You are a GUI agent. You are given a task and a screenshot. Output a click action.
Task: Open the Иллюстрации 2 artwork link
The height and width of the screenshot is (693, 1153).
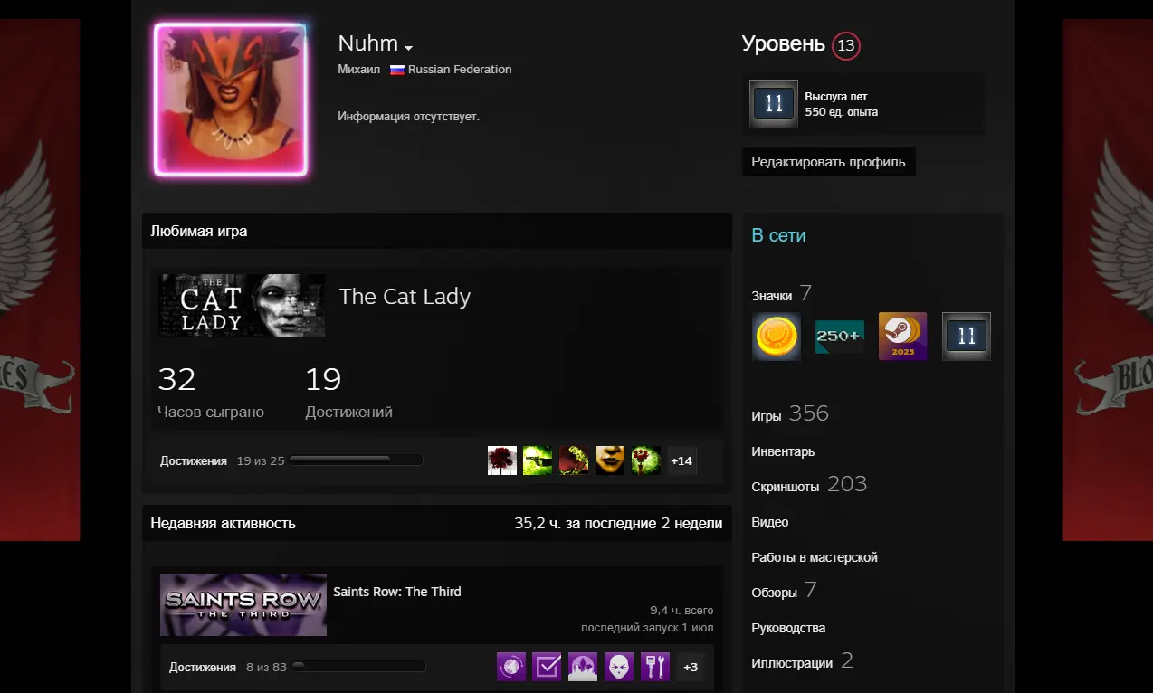(x=803, y=661)
